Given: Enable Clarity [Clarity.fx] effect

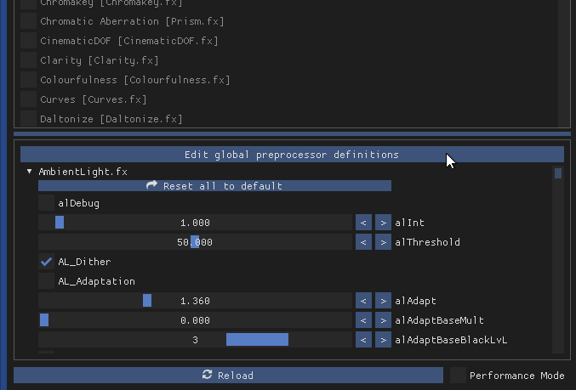Looking at the screenshot, I should point(28,60).
